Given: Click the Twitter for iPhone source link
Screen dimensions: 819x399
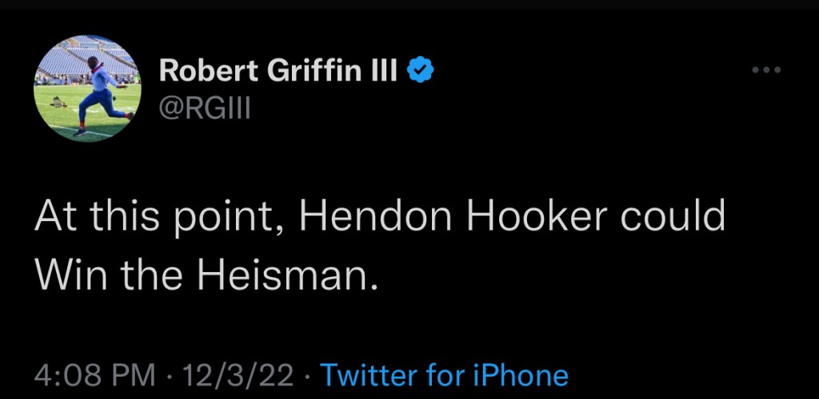Looking at the screenshot, I should coord(444,374).
